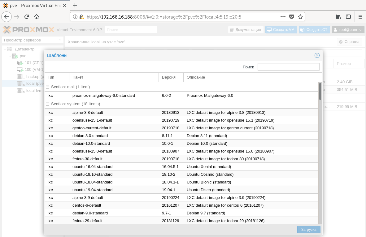Open the Firefox hamburger menu
Screen dimensions: 366x237
point(360,17)
